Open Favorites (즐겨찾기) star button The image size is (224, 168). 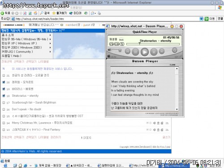coord(60,13)
